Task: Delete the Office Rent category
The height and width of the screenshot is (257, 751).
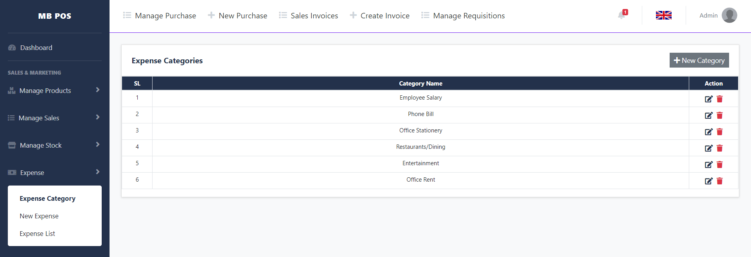Action: pyautogui.click(x=720, y=181)
